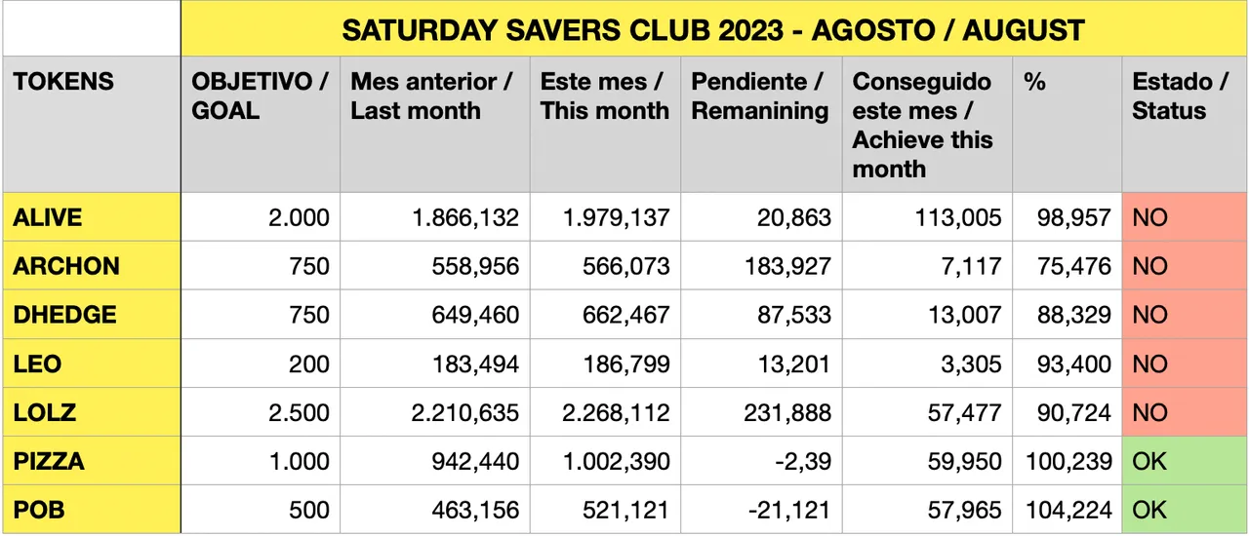Screen dimensions: 1249x536
Task: Select the Estado / Status column header
Action: (1180, 96)
